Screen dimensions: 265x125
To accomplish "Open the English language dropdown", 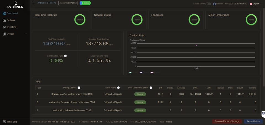I will 255,4.
